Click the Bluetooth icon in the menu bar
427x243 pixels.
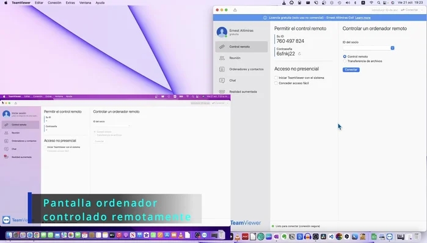(355, 2)
